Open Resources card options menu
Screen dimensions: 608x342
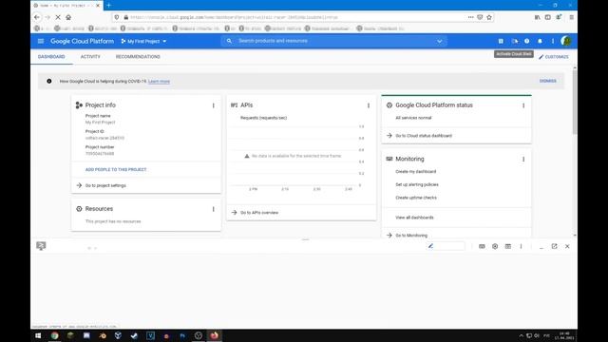click(213, 209)
